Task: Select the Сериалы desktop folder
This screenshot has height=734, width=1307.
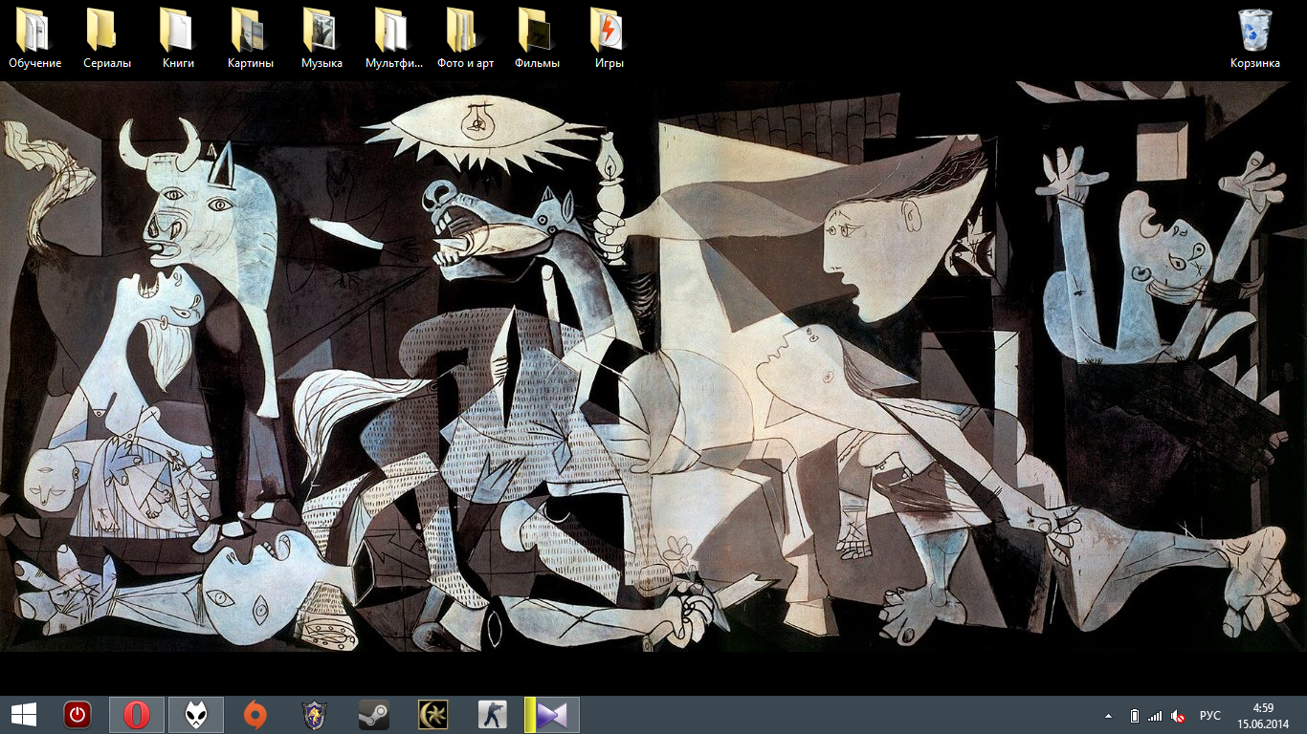Action: point(106,38)
